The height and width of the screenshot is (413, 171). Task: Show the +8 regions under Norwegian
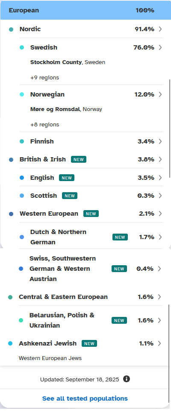[44, 125]
